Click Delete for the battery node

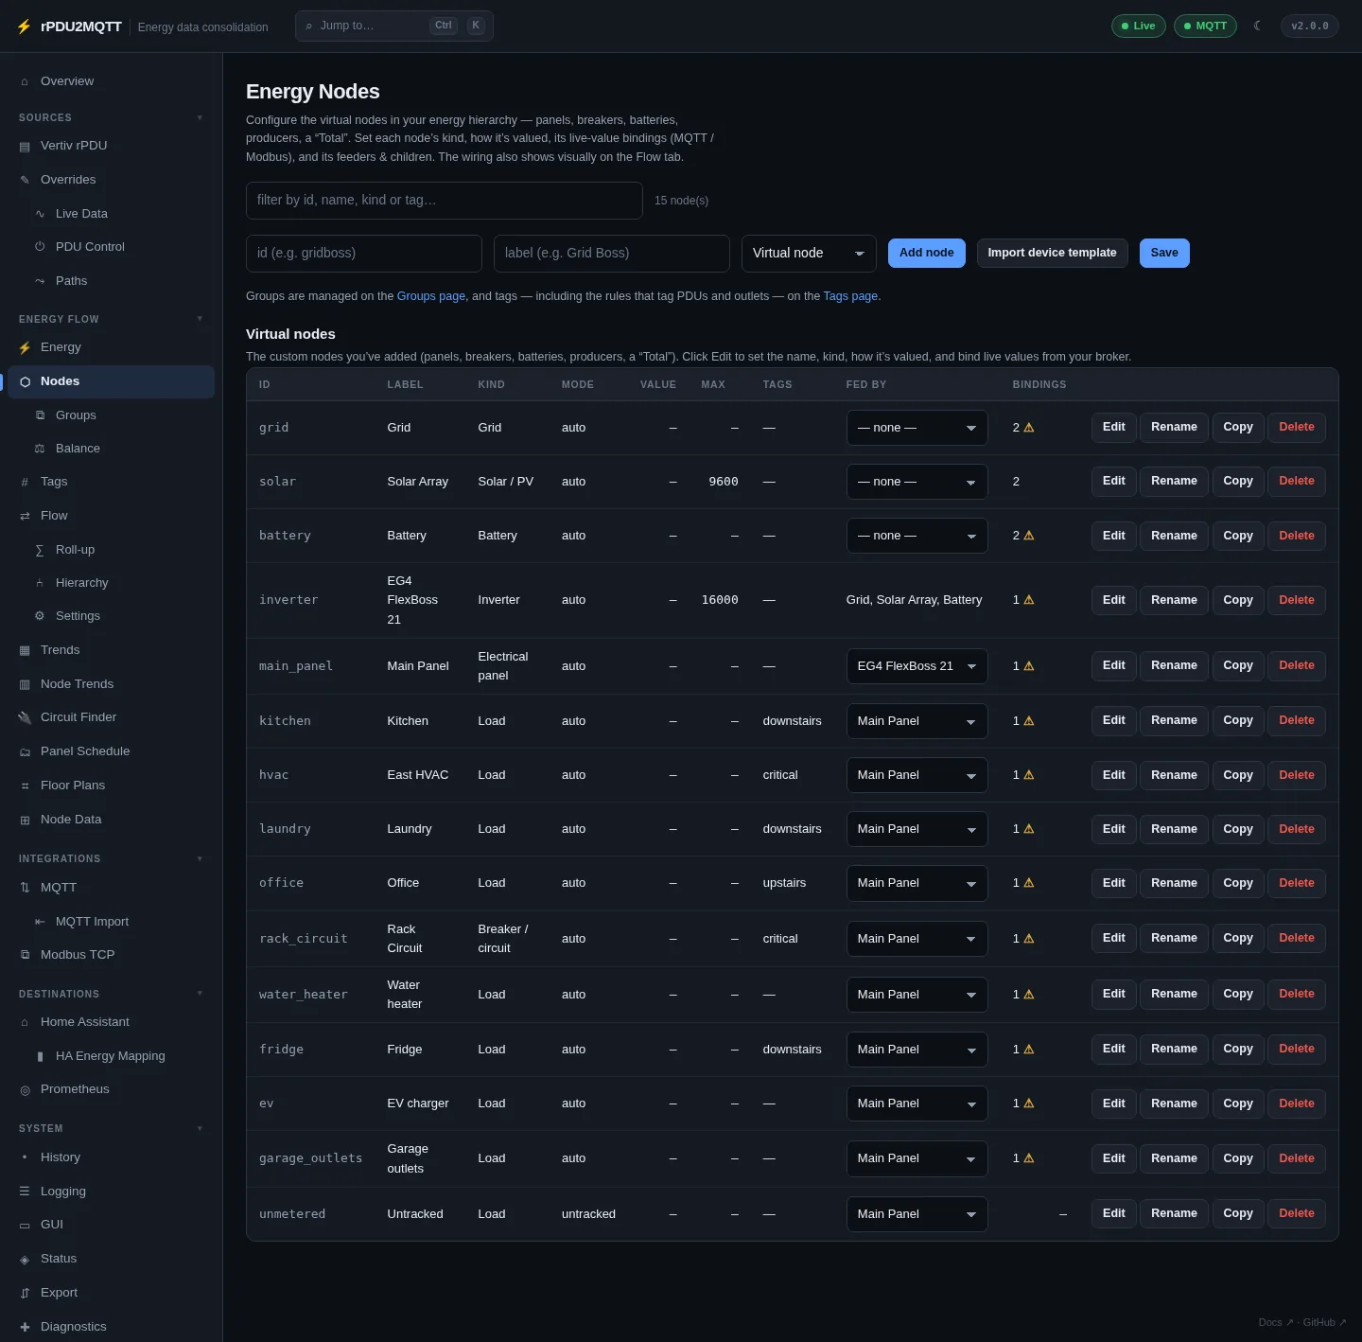click(x=1296, y=536)
